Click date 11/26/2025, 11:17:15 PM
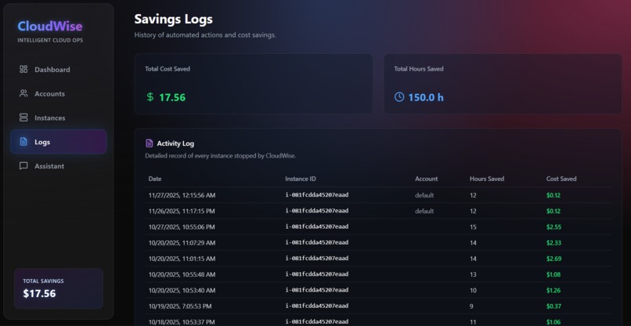 point(182,211)
